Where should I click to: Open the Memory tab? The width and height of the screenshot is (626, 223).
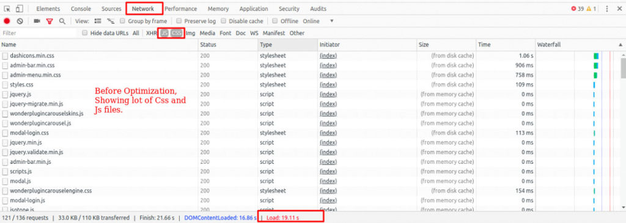pos(218,9)
